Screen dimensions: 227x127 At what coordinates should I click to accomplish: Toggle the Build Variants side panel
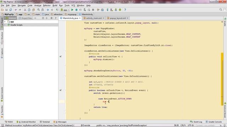[x=2, y=94]
